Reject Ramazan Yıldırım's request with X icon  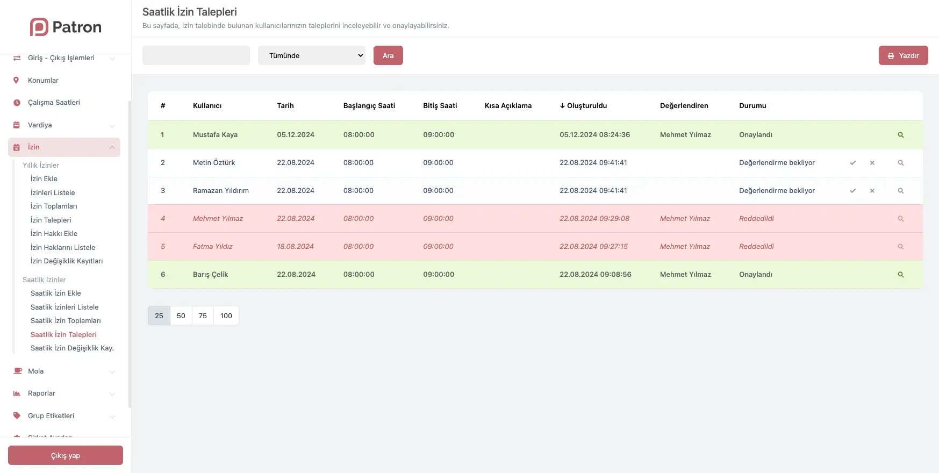coord(872,191)
